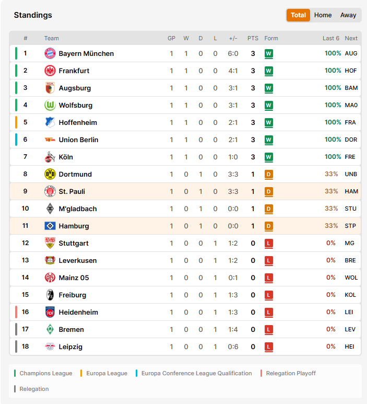Click the Bremen green diamond crest
The width and height of the screenshot is (367, 404).
click(50, 329)
